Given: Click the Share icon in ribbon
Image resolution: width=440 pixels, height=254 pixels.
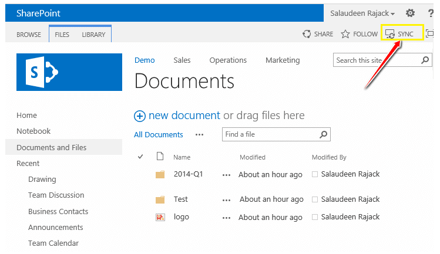Looking at the screenshot, I should click(x=307, y=34).
